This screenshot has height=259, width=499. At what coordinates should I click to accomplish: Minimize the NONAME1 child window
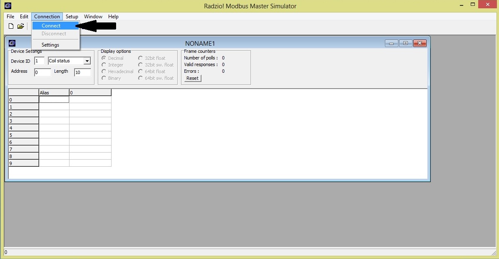(392, 43)
